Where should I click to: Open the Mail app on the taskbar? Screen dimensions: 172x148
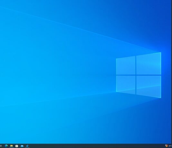pos(22,146)
